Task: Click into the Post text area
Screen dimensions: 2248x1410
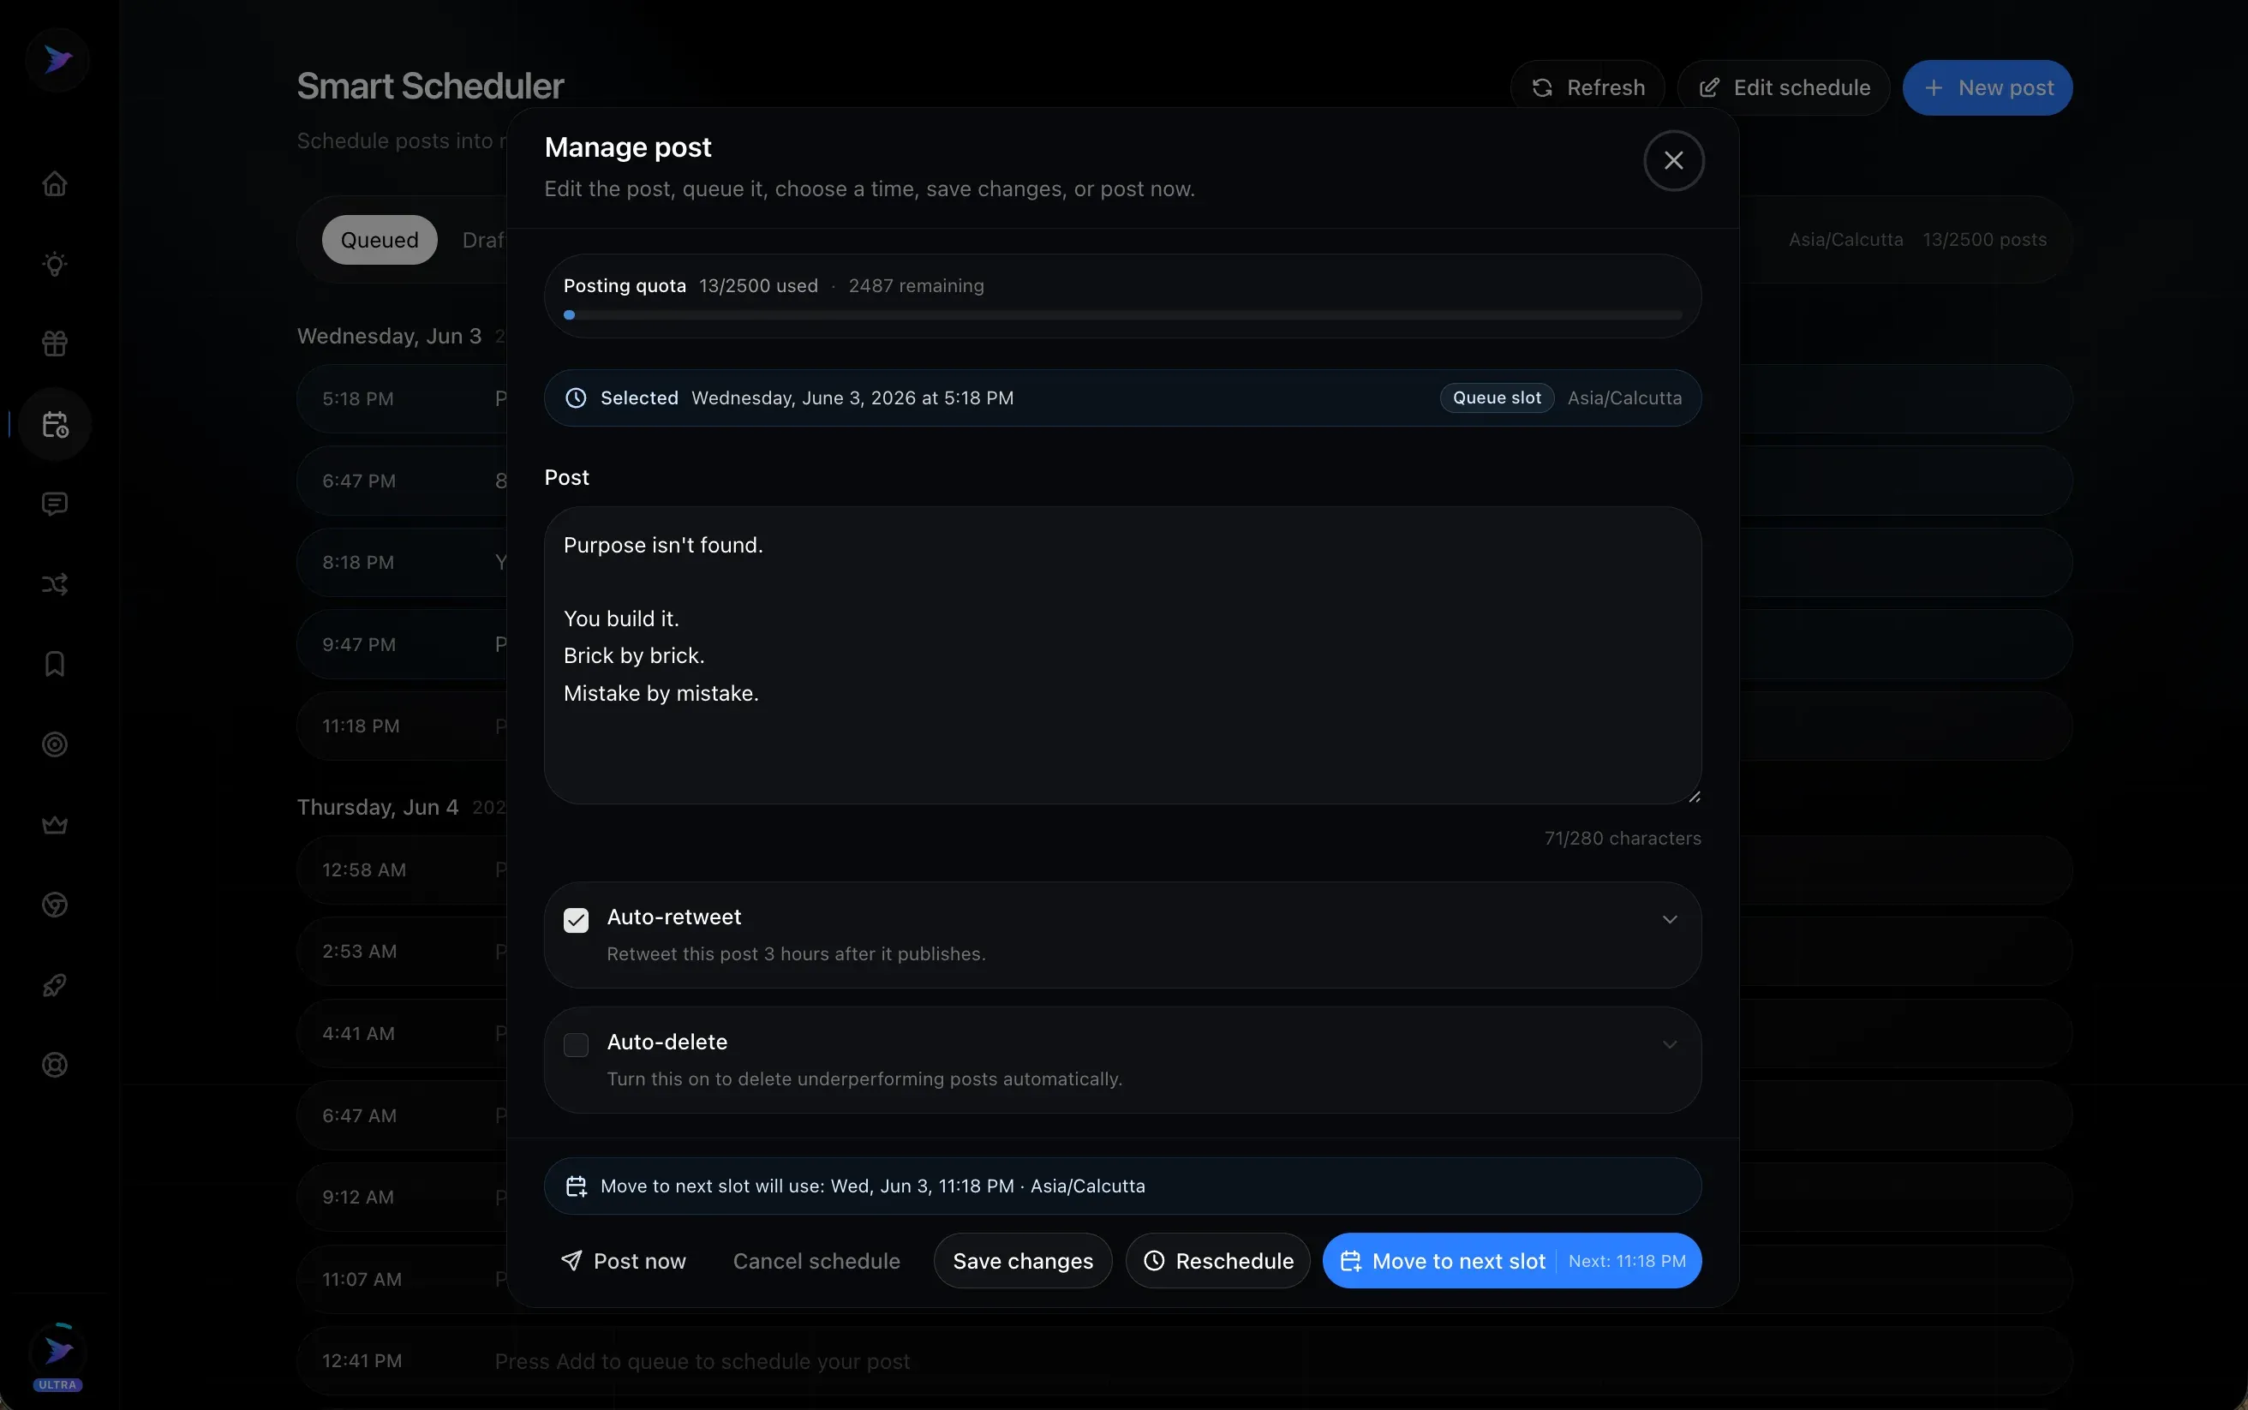Action: [x=1122, y=655]
